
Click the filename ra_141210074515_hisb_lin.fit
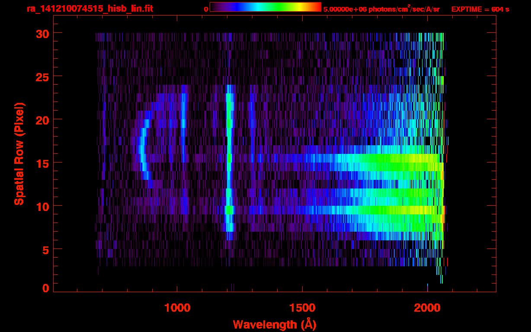click(x=90, y=9)
